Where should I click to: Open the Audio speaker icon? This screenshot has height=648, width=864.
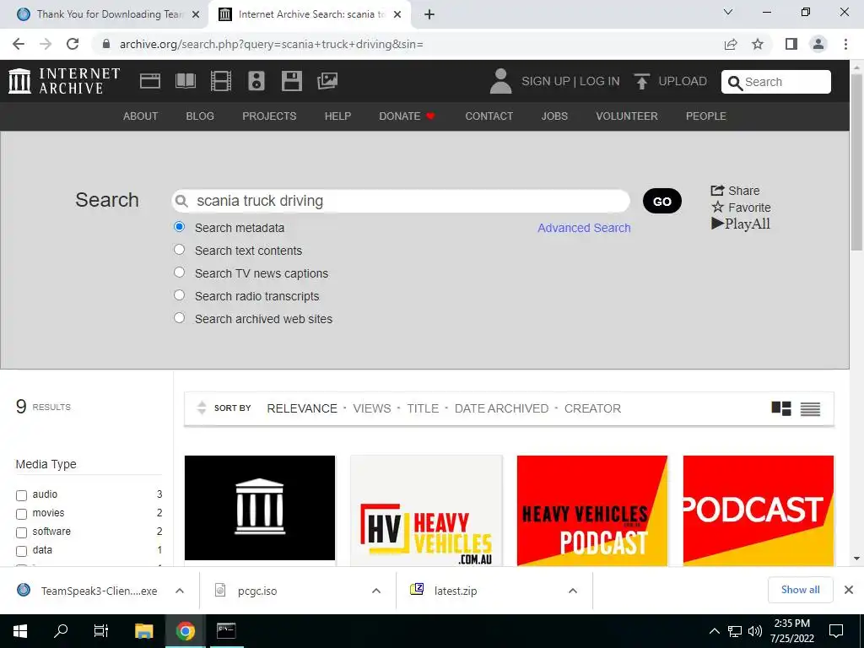click(x=256, y=81)
